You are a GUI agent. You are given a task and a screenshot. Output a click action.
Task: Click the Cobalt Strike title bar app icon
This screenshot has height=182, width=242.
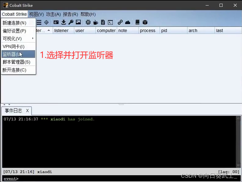[x=6, y=5]
